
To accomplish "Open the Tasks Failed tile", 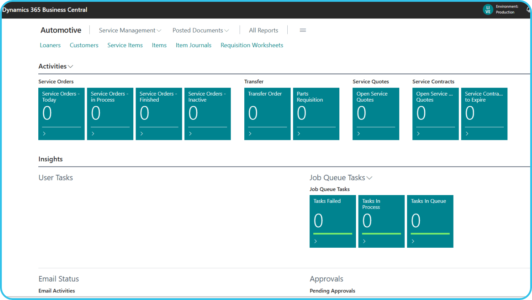I will [333, 221].
